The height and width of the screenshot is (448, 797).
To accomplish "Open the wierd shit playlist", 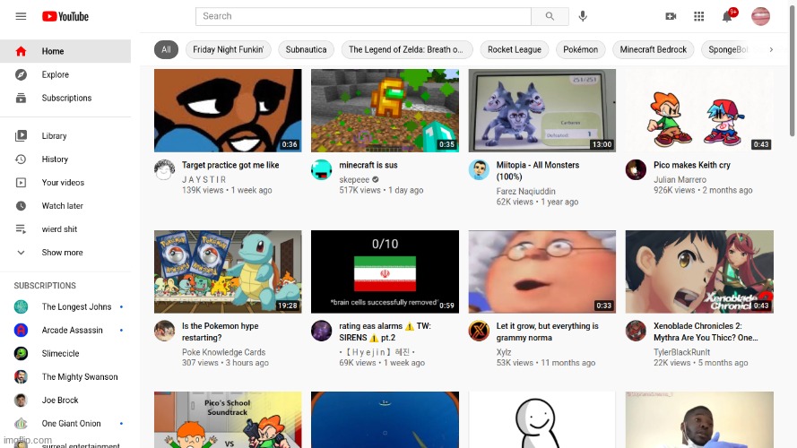I will [65, 229].
